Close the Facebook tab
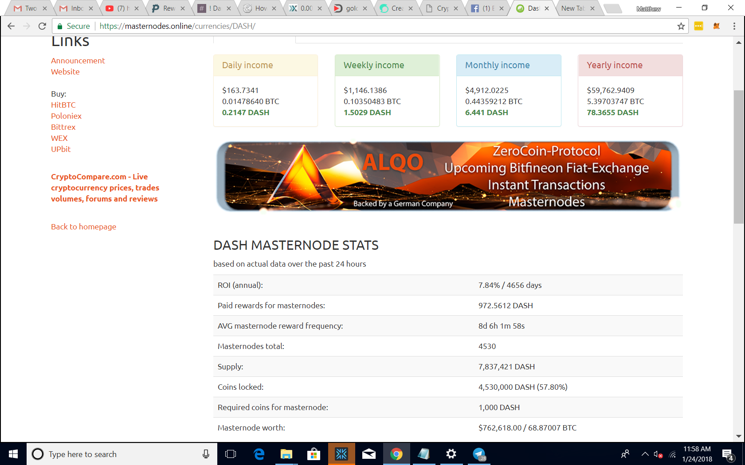745x465 pixels. (x=502, y=8)
